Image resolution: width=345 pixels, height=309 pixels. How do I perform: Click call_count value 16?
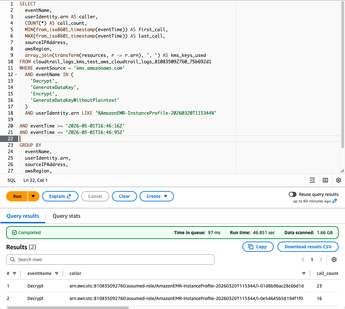coord(319,298)
